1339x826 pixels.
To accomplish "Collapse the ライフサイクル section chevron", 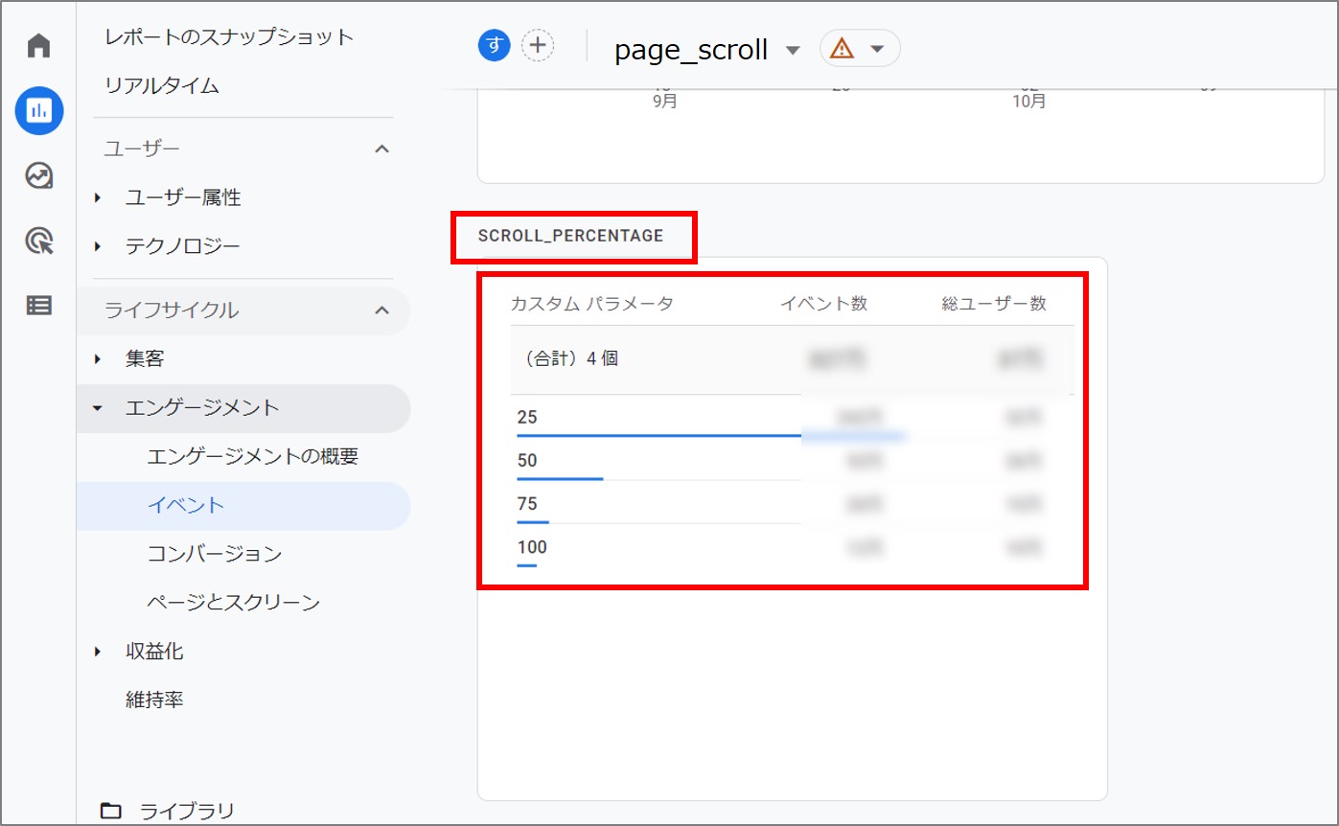I will pyautogui.click(x=381, y=310).
